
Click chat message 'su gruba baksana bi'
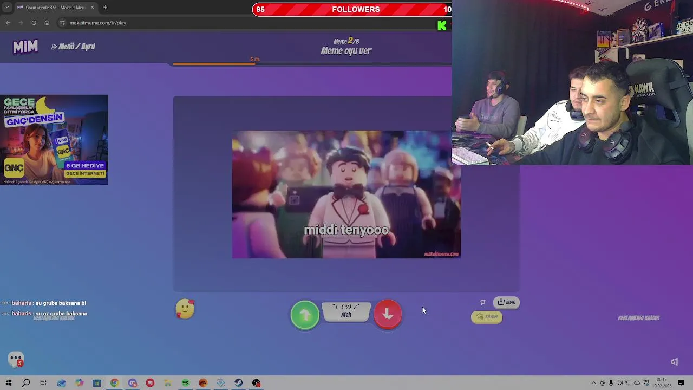[61, 303]
